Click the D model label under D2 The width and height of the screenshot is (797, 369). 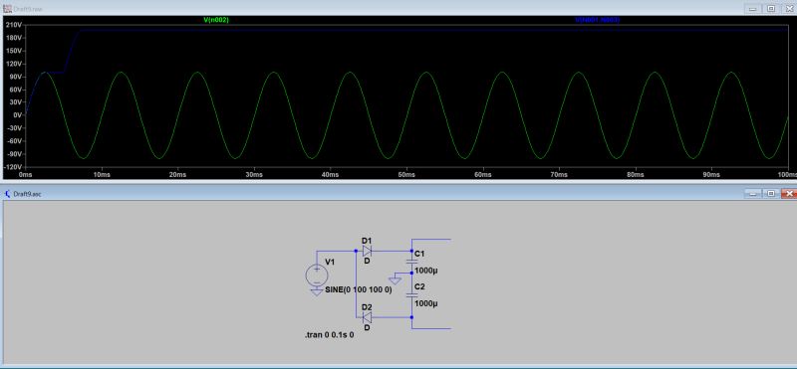pyautogui.click(x=367, y=328)
